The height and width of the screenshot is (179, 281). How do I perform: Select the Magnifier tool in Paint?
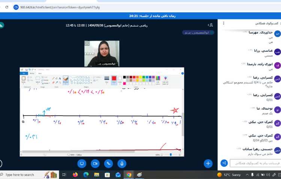pyautogui.click(x=60, y=82)
